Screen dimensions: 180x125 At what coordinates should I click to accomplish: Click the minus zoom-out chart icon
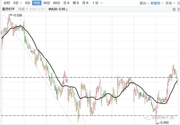click(174, 9)
